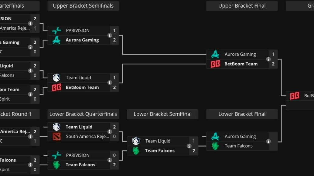Click PARIVISION logo in Upper Bracket Semifinals
Image resolution: width=314 pixels, height=176 pixels.
56,31
